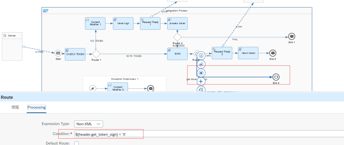Click the Route properties panel header
Screen dimensions: 344x145
[172, 97]
